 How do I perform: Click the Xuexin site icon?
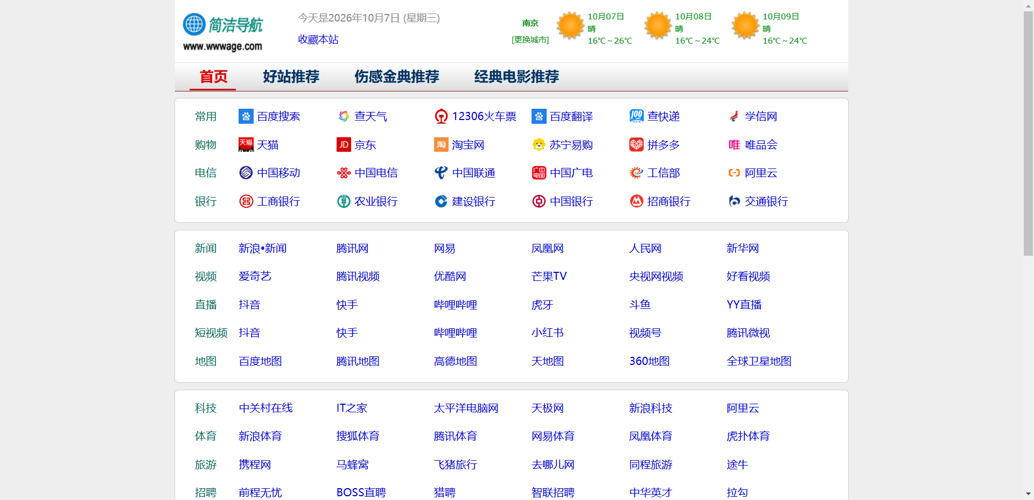pos(734,116)
